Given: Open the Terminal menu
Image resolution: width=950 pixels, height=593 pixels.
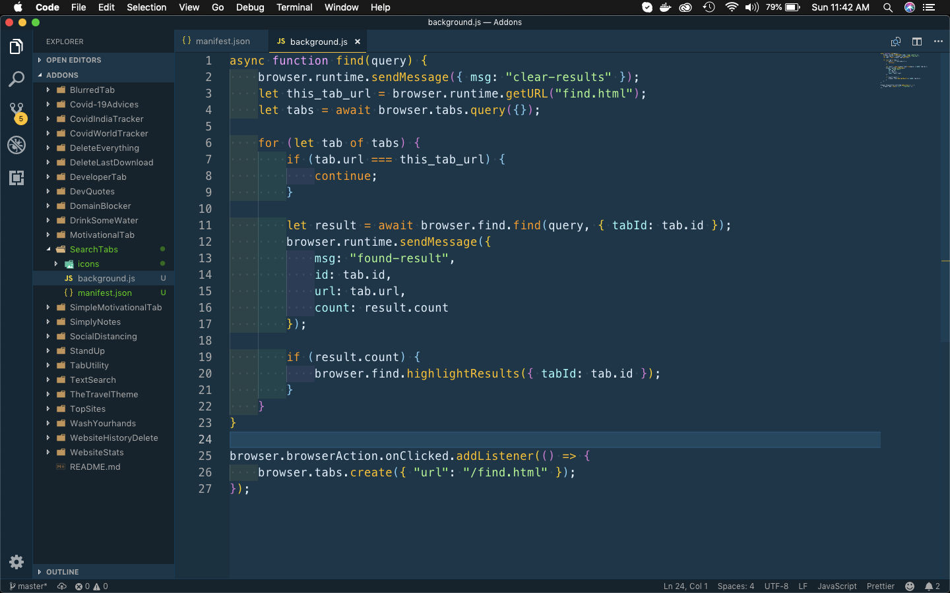Looking at the screenshot, I should [x=294, y=7].
